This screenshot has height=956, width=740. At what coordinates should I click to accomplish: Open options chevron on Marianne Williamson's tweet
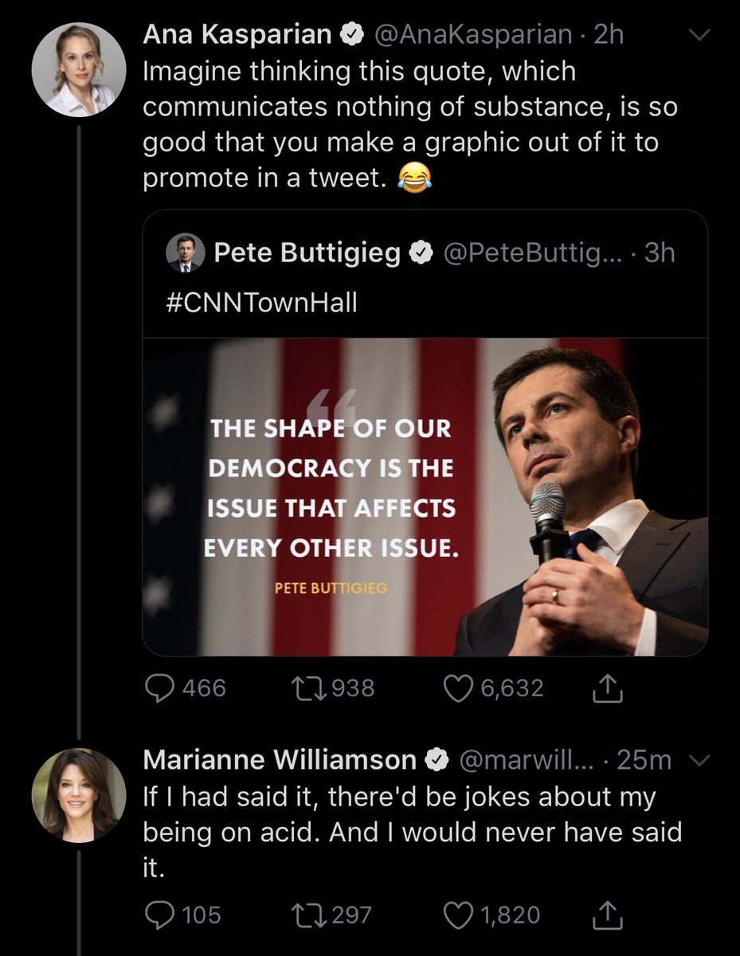pos(698,762)
